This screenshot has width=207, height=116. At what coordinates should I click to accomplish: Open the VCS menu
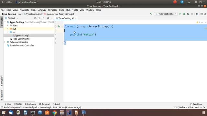coord(82,10)
